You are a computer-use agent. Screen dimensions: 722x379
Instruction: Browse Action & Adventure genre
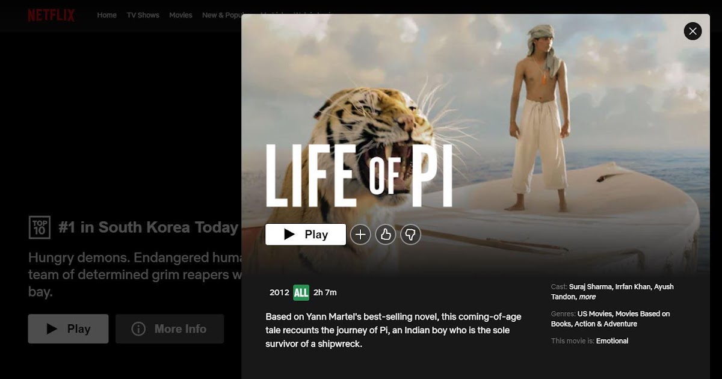607,324
